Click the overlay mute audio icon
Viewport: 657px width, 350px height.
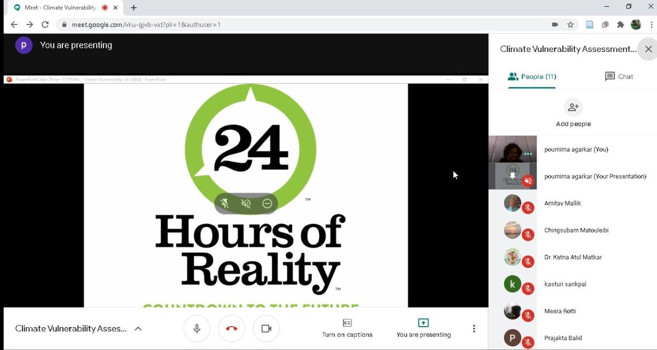(x=246, y=203)
